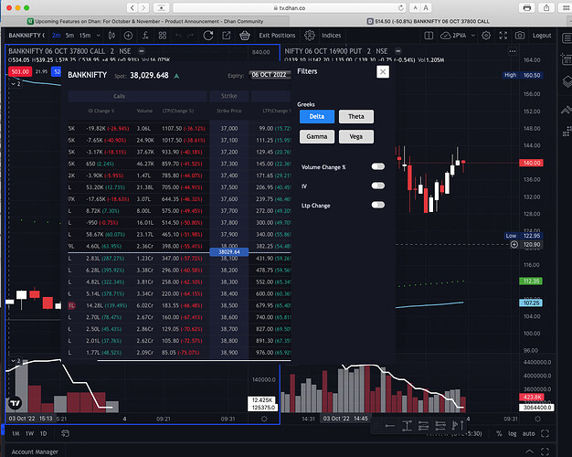Switch to the Dhan Community browser tab
The image size is (572, 457).
pyautogui.click(x=145, y=22)
